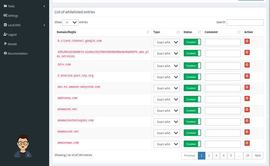
Task: Click Comment field for 0.client-channel.google.com
Action: [223, 42]
